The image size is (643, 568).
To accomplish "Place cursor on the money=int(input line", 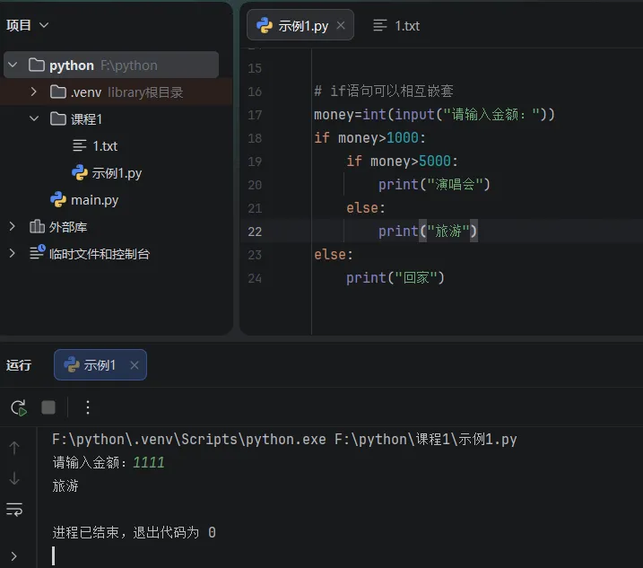I will (434, 115).
